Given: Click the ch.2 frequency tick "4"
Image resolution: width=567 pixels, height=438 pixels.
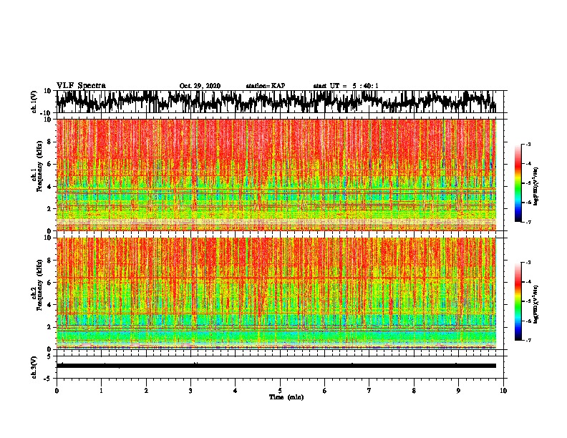Looking at the screenshot, I should pyautogui.click(x=49, y=305).
